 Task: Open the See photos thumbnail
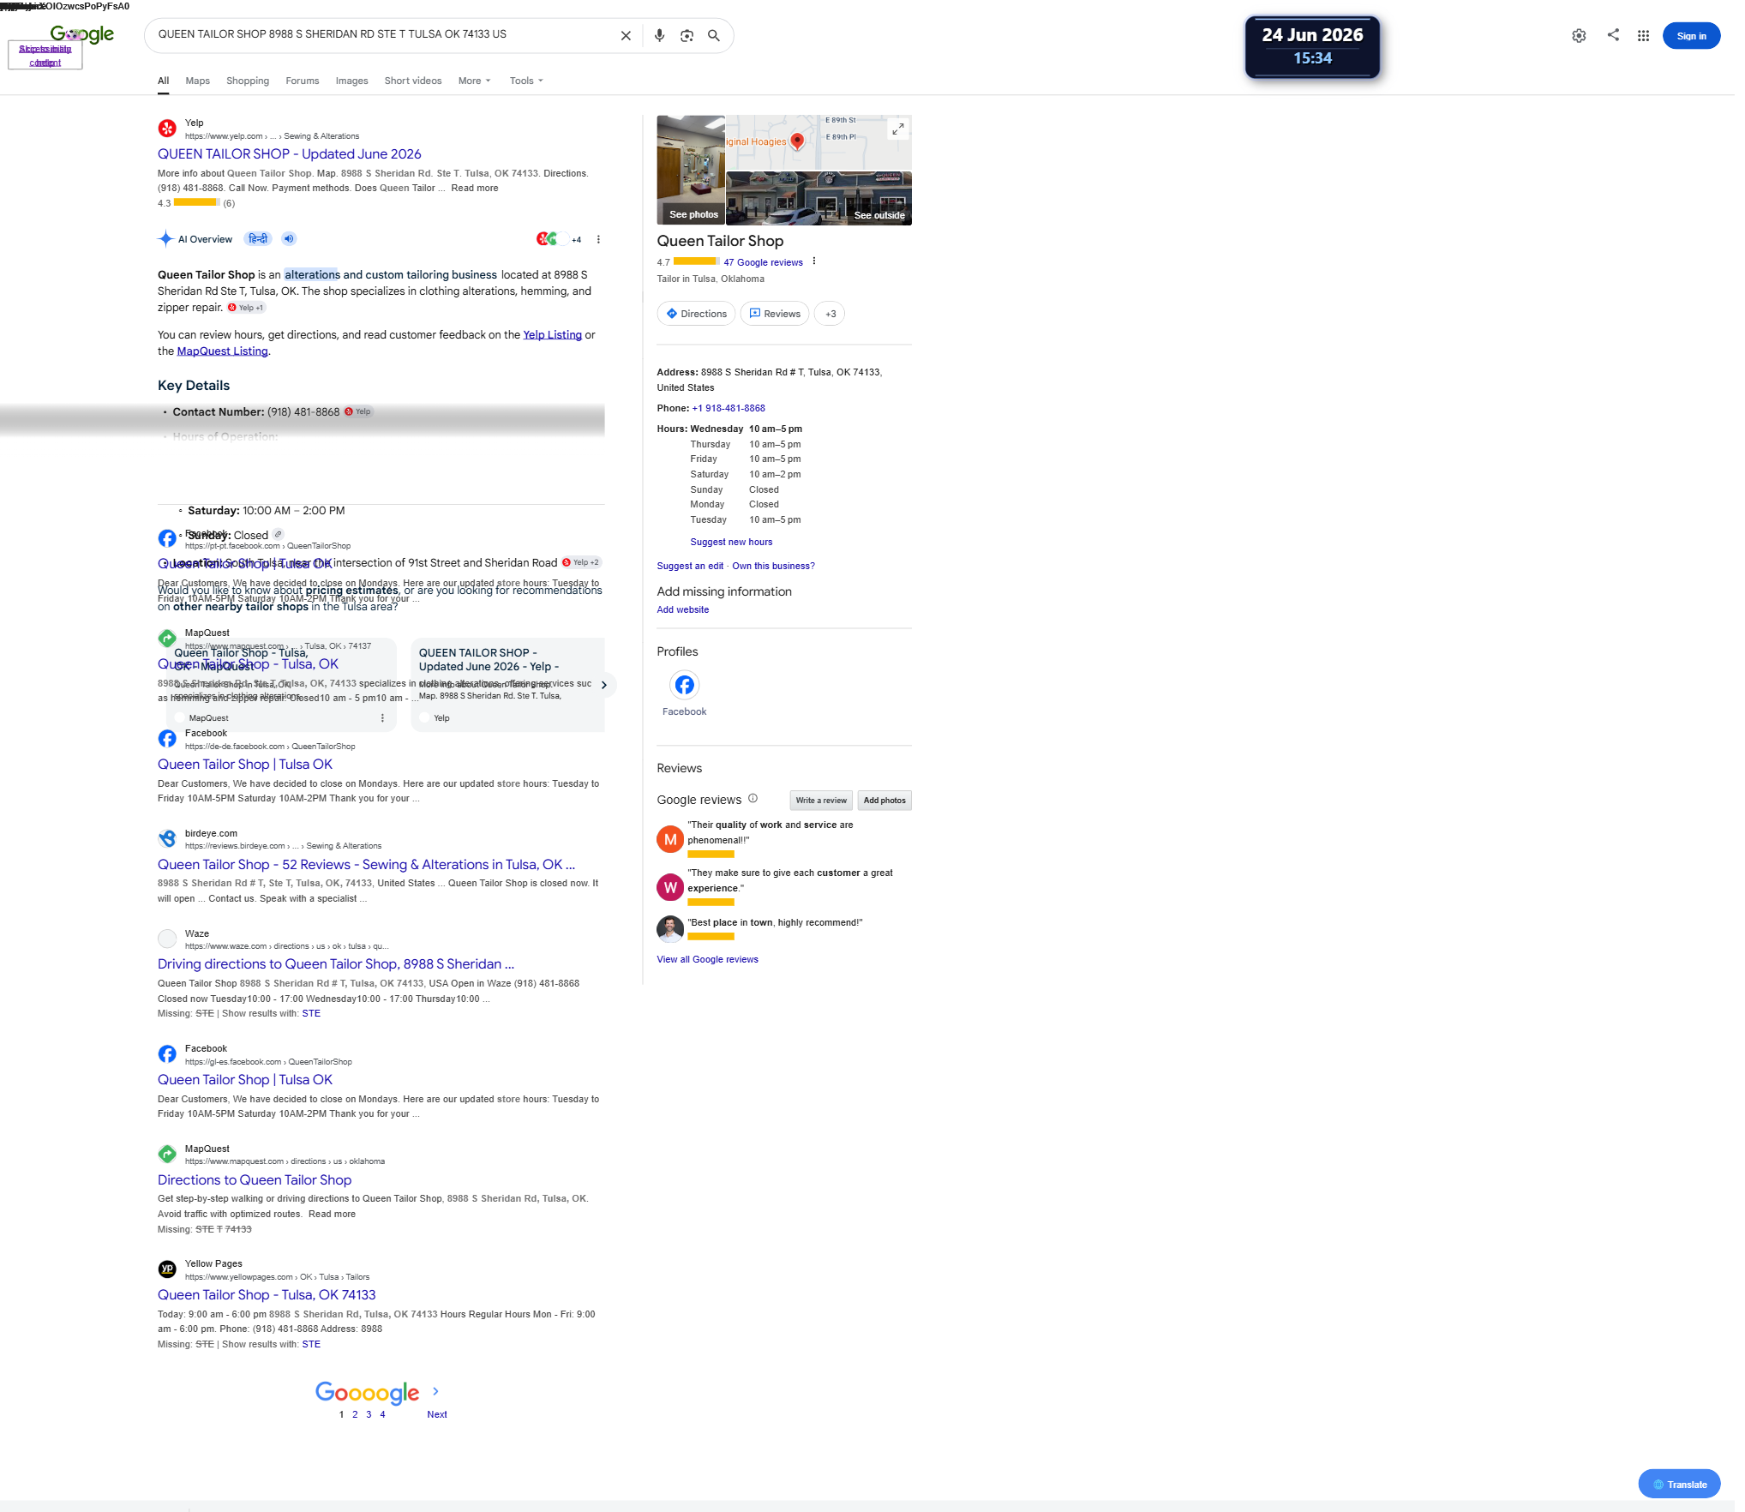tap(691, 170)
